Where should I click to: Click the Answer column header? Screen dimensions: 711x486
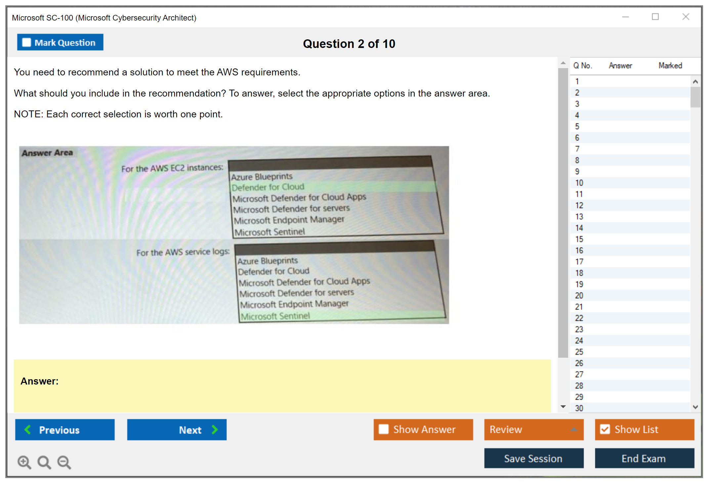tap(620, 65)
